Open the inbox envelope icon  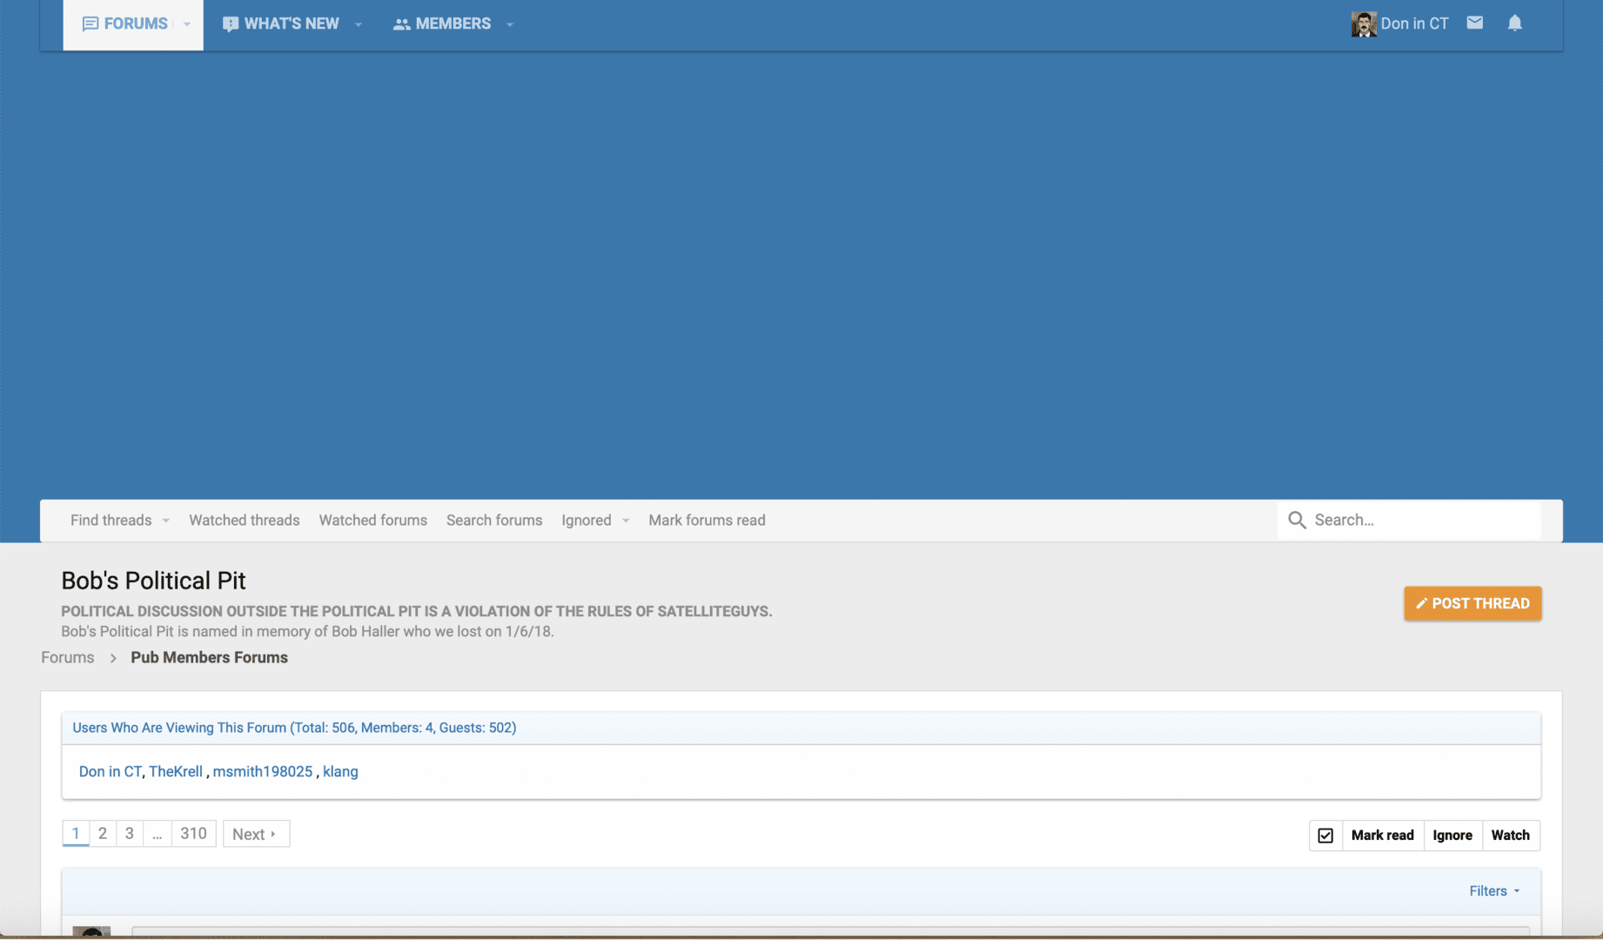tap(1474, 23)
